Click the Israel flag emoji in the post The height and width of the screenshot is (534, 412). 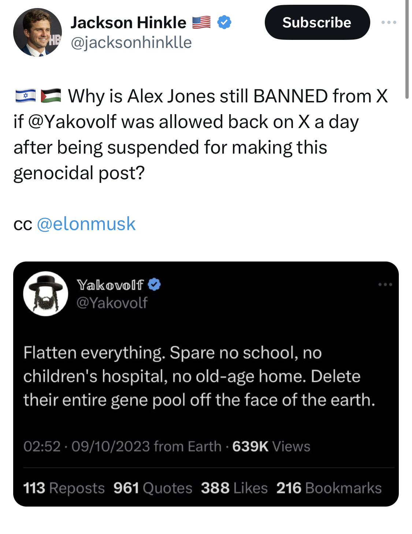[x=25, y=96]
